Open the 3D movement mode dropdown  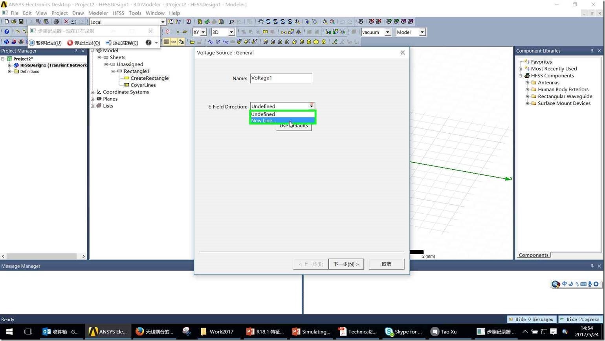coord(231,32)
